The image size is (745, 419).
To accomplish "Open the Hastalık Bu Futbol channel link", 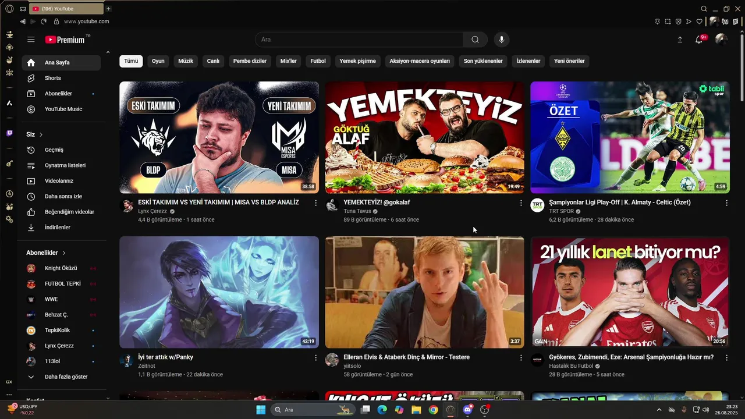I will tap(571, 366).
